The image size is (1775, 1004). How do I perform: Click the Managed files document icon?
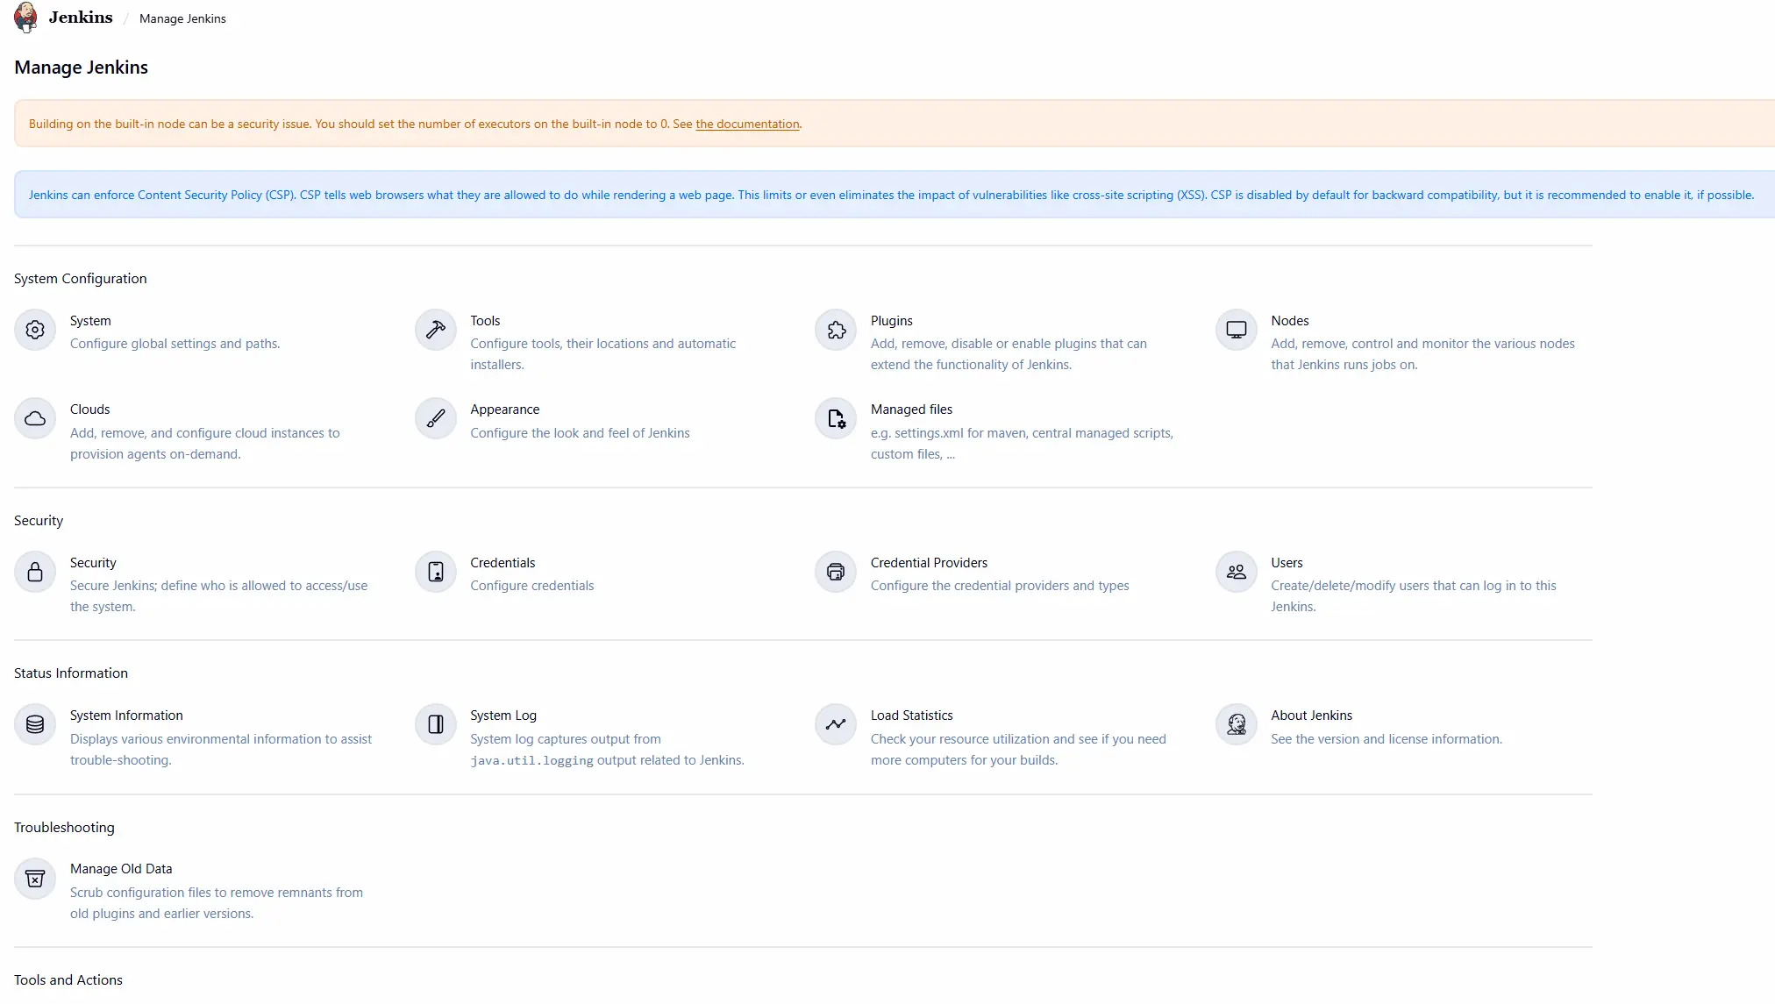click(836, 419)
